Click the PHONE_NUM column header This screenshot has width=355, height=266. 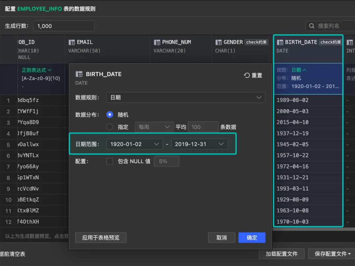(x=181, y=49)
